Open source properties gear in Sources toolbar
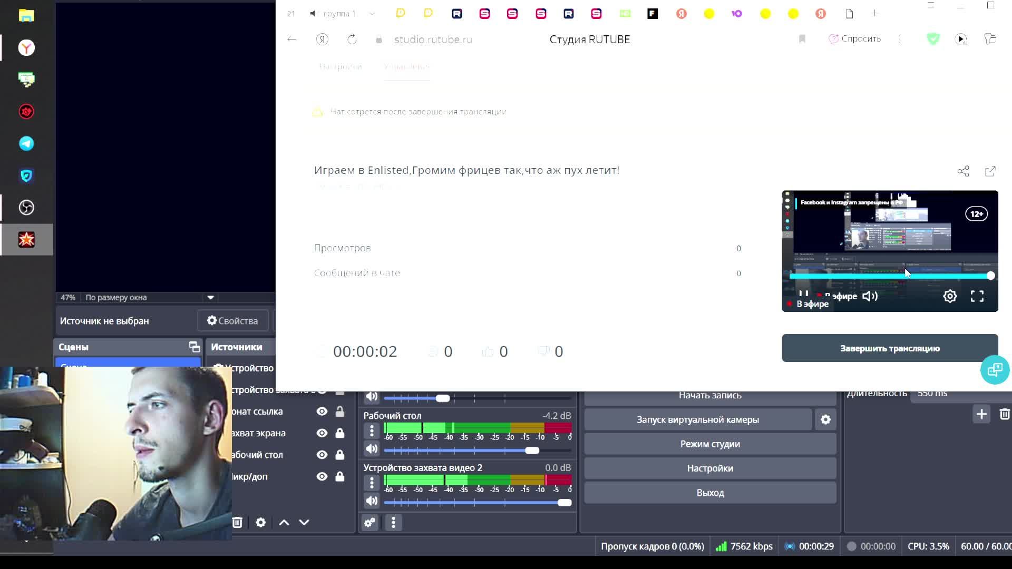Screen dimensions: 1012x569 260,522
